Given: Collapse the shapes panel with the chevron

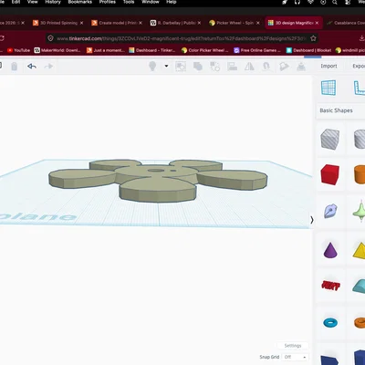Looking at the screenshot, I should 312,220.
